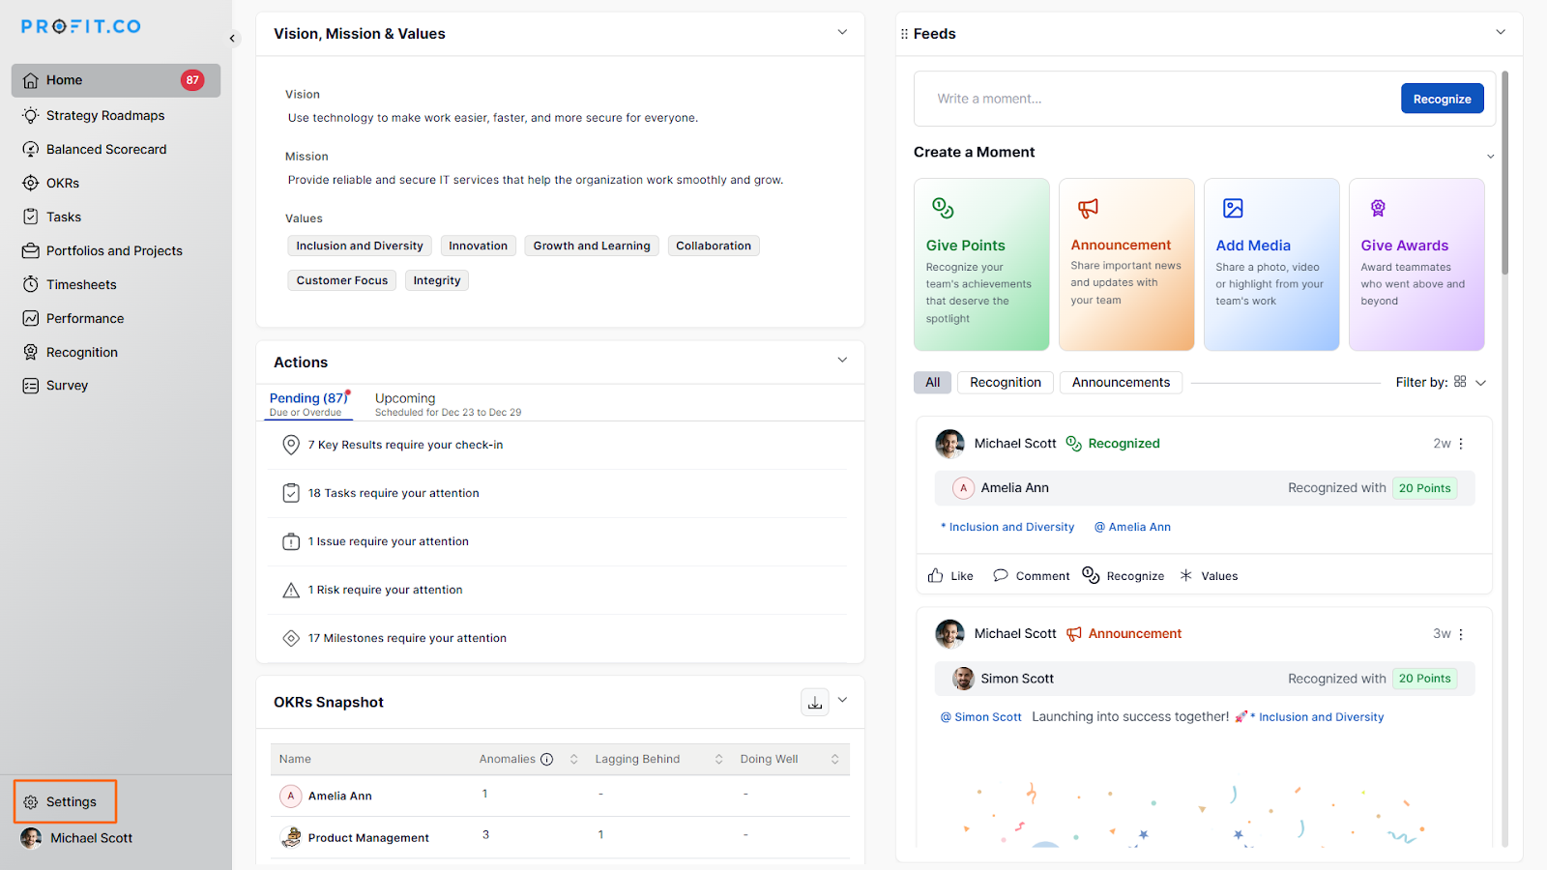Image resolution: width=1547 pixels, height=870 pixels.
Task: Click the Performance chart icon
Action: coord(31,318)
